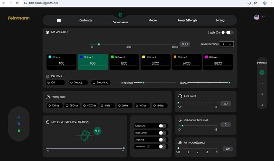
Task: Select DPI Stage 1 card with 400
Action: click(x=61, y=62)
